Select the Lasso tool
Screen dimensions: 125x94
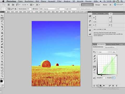2,21
